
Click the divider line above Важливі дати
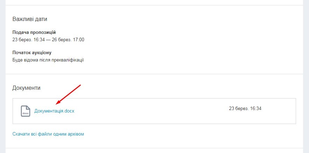[x=154, y=5]
